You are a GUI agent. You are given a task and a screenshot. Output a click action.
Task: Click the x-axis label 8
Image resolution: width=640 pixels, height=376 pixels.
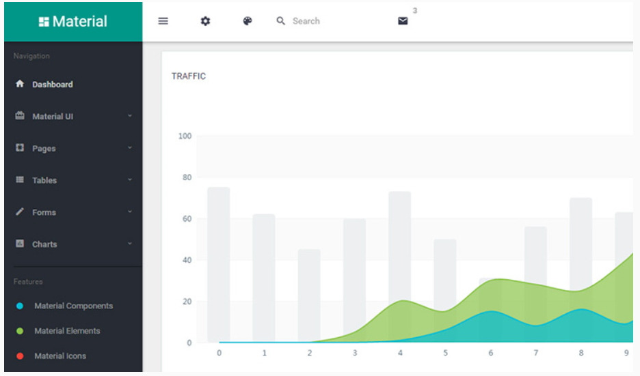click(581, 353)
